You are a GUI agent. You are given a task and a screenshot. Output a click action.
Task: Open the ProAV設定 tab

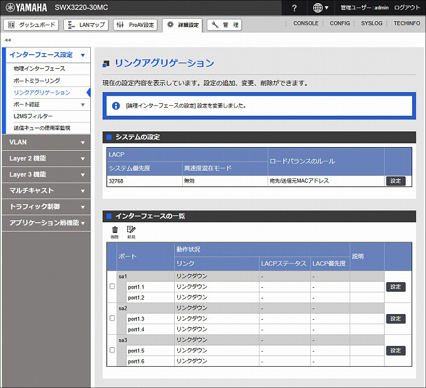[135, 25]
